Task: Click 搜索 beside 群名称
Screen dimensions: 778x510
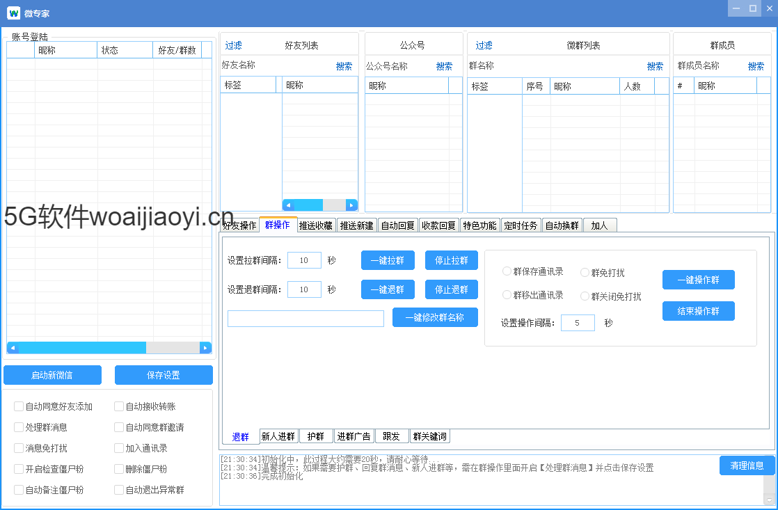Action: tap(655, 66)
